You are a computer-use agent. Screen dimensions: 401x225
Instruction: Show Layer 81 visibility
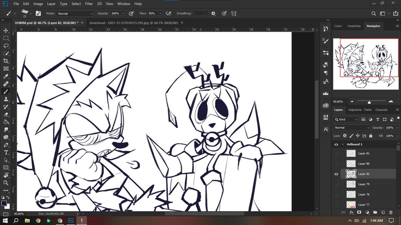point(336,153)
